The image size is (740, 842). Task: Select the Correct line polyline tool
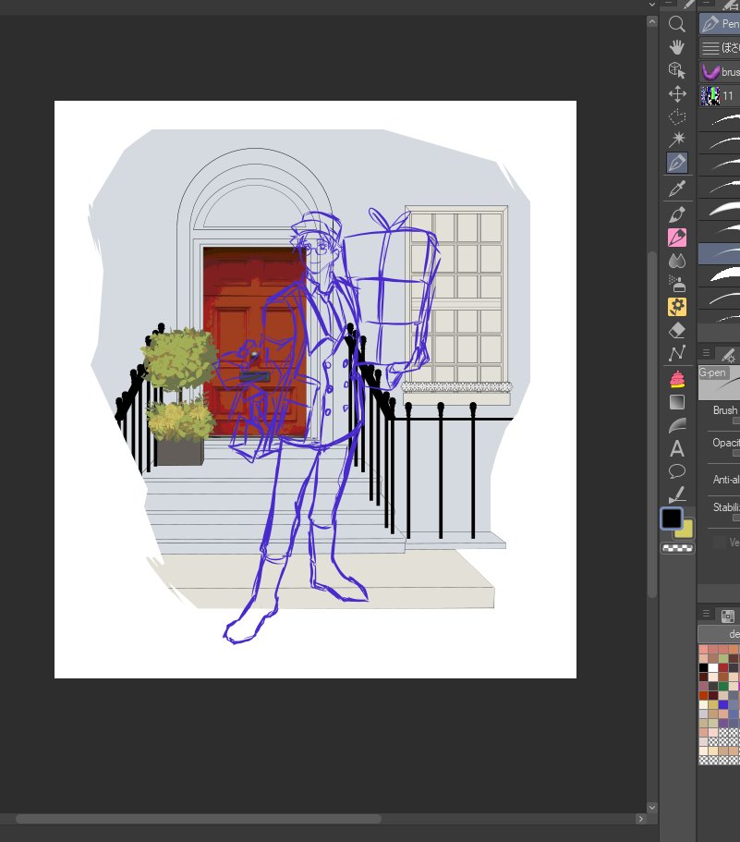click(676, 353)
